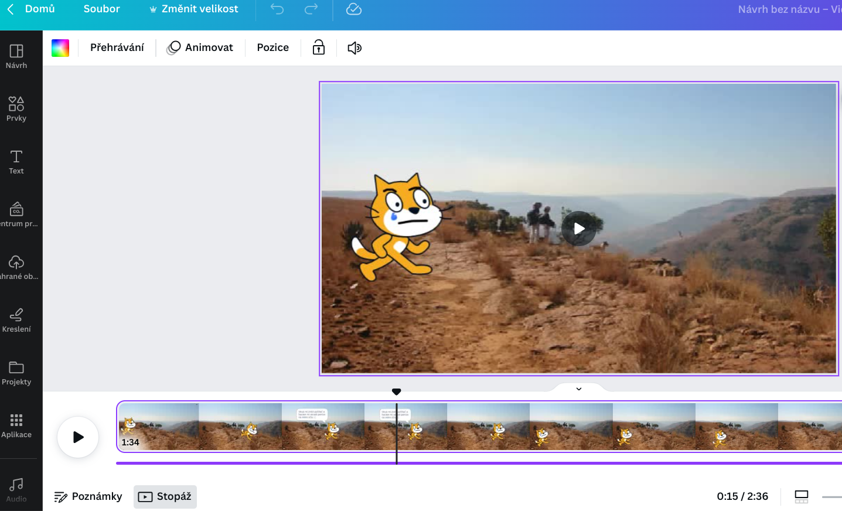This screenshot has height=511, width=842.
Task: Open the Prvky elements panel
Action: click(16, 109)
